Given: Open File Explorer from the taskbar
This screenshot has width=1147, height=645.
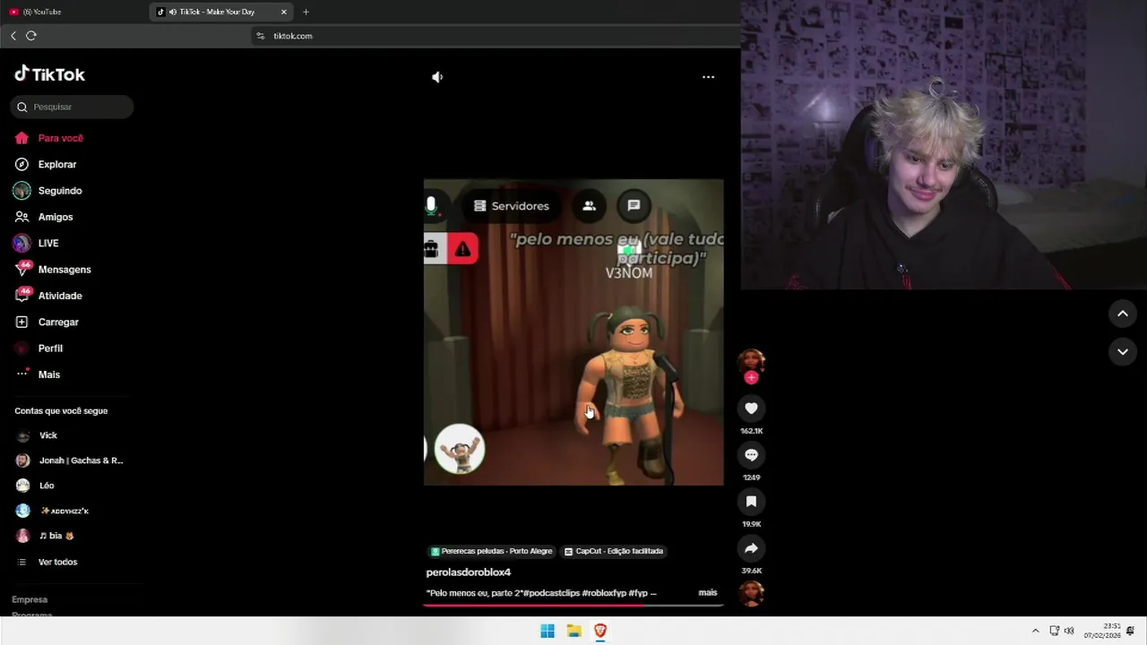Looking at the screenshot, I should click(x=573, y=631).
